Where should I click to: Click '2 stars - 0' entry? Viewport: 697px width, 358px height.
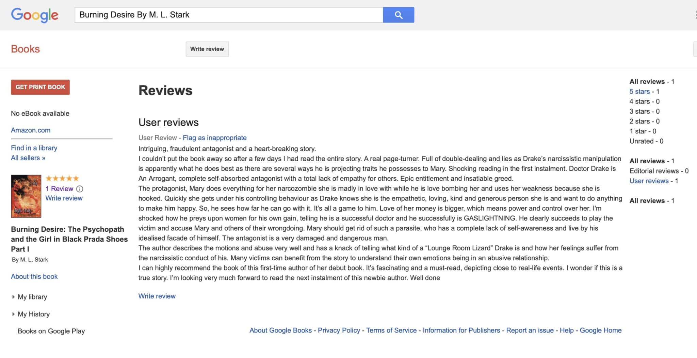644,121
